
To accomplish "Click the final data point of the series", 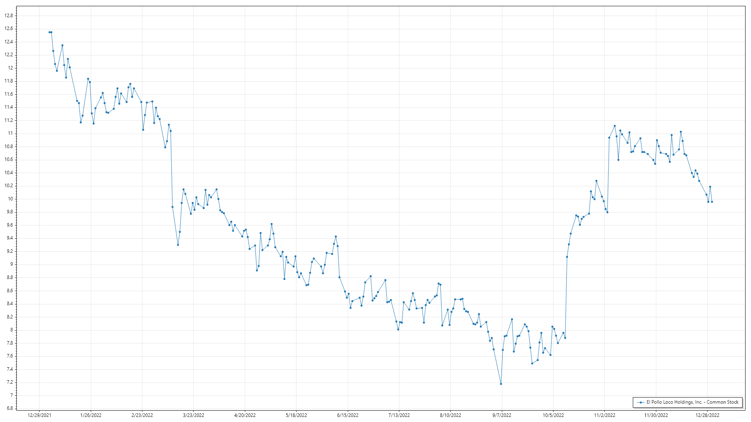I will click(712, 202).
